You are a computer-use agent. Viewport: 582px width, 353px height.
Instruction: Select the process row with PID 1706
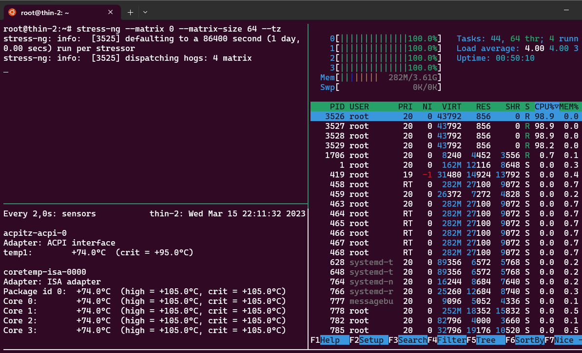(x=446, y=155)
